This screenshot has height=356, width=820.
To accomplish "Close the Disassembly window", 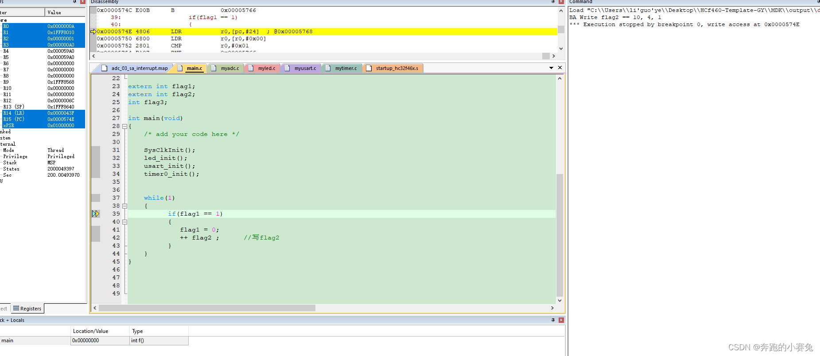I will click(561, 2).
